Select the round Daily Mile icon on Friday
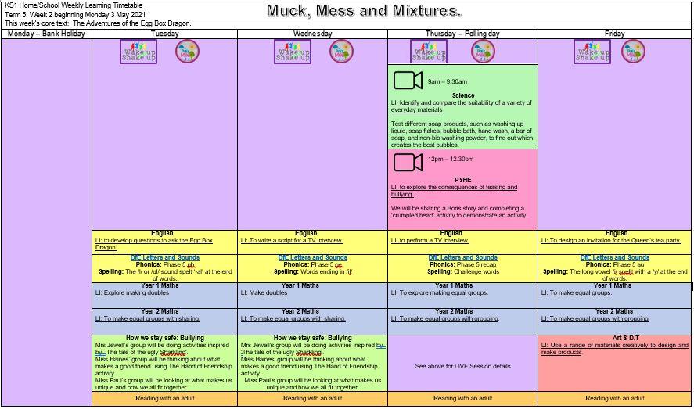Screen dimensions: 694x409 pyautogui.click(x=633, y=52)
